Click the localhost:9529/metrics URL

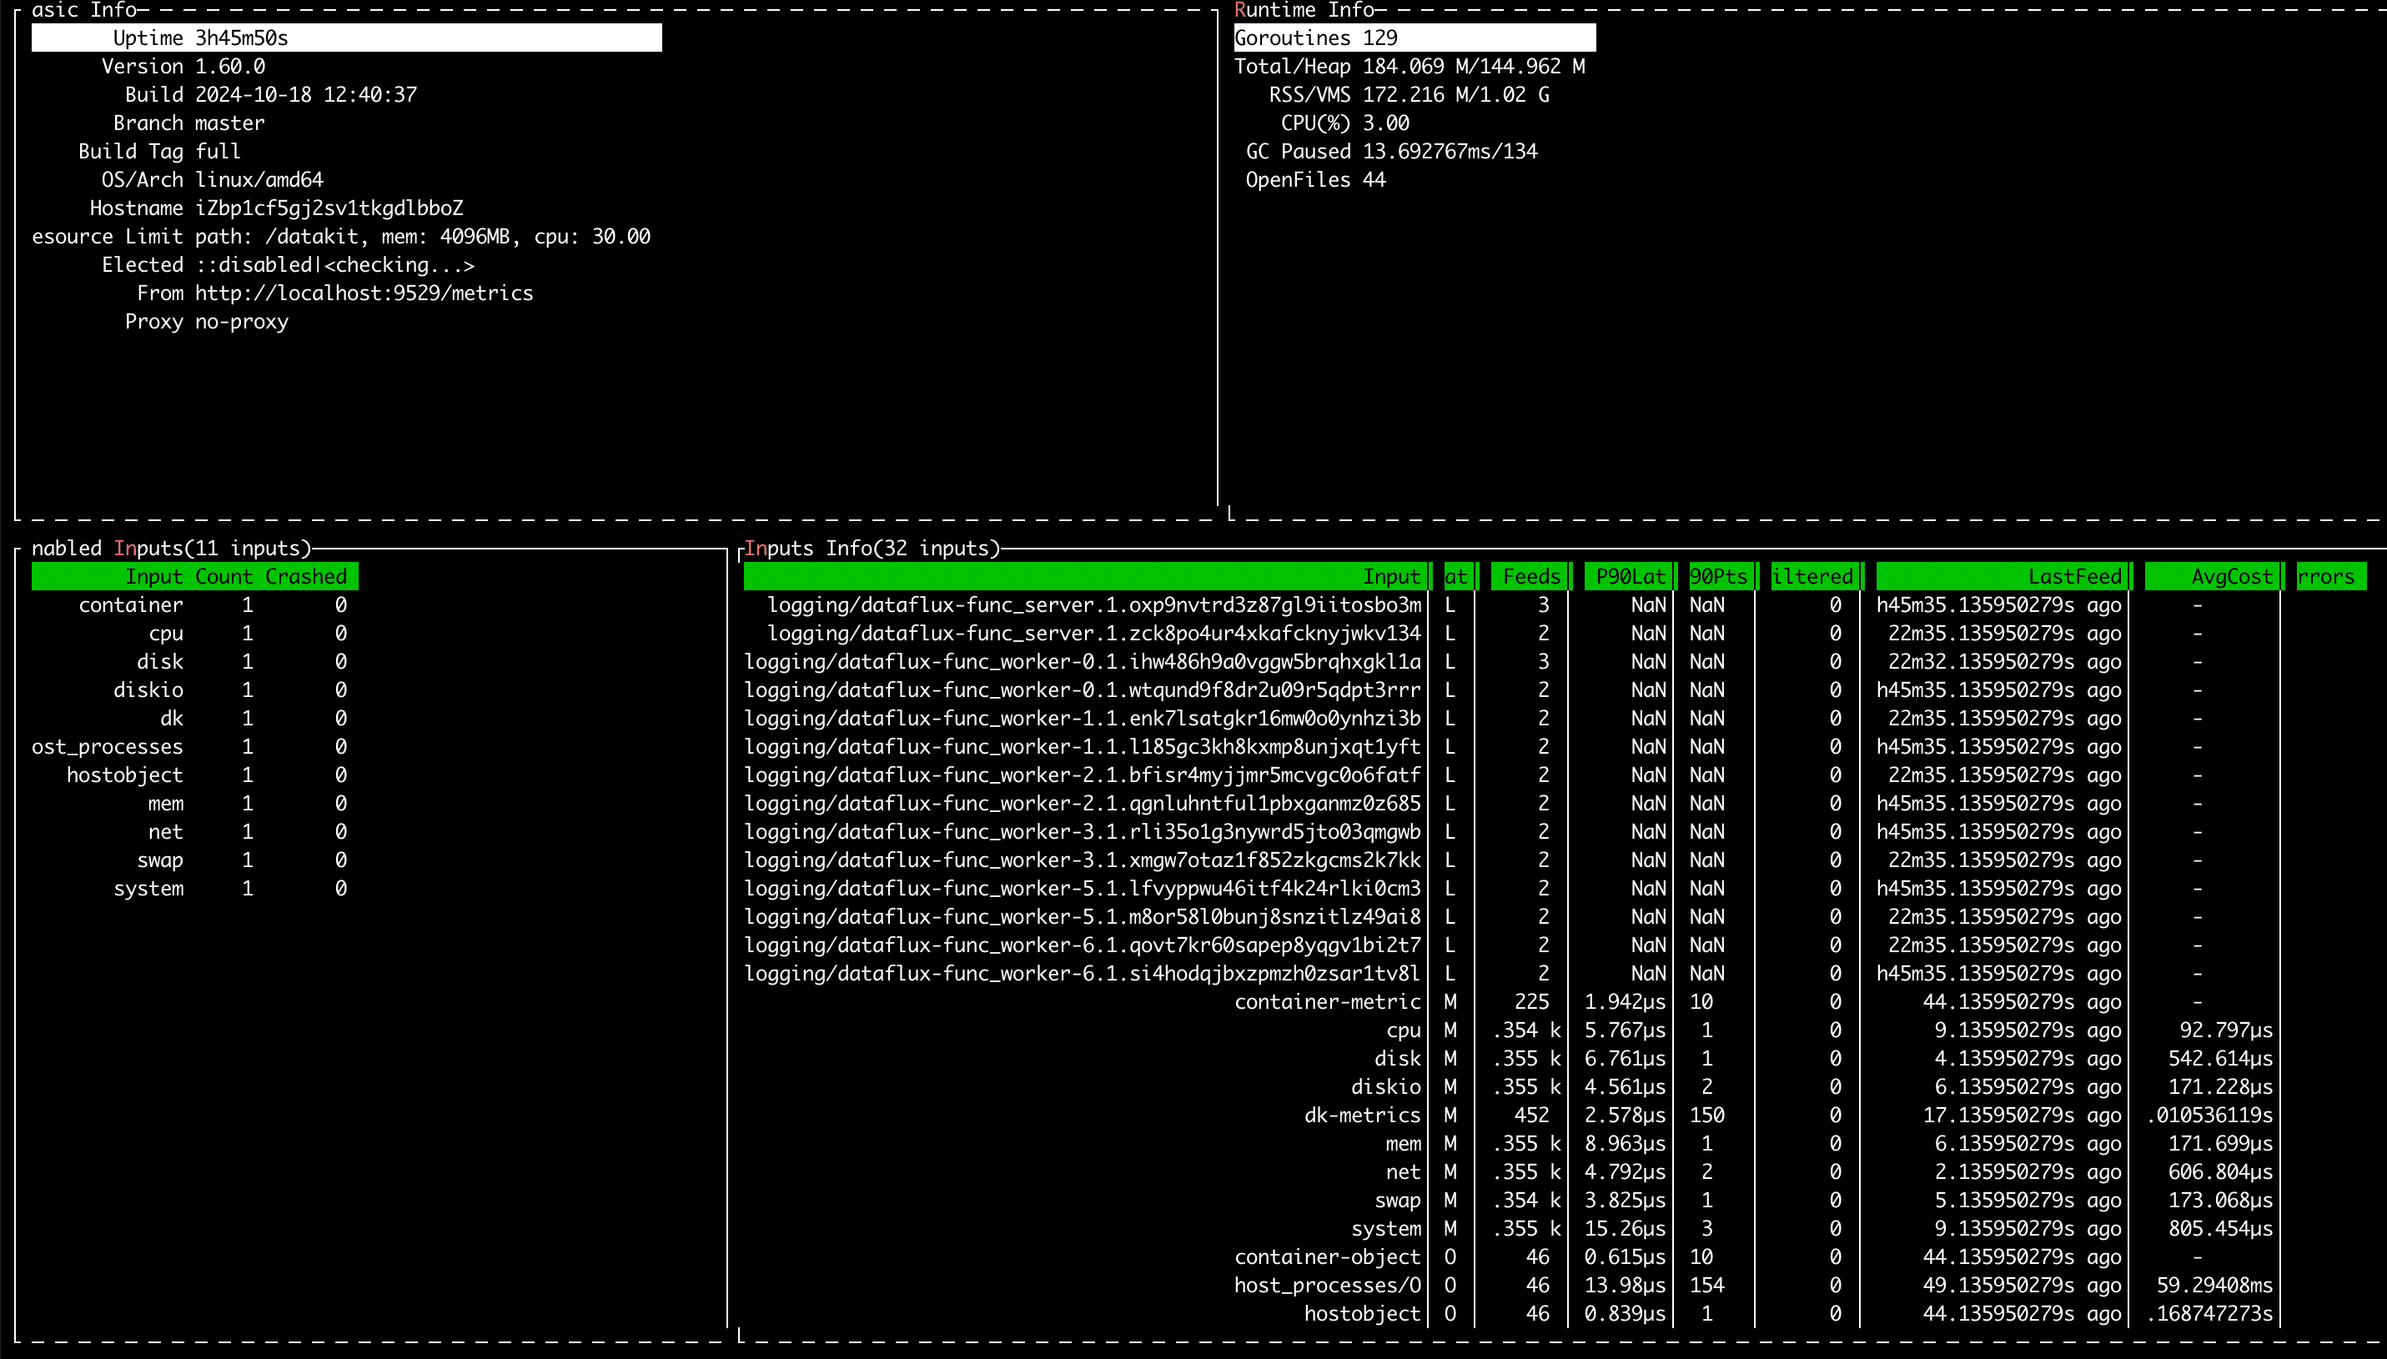(x=363, y=293)
